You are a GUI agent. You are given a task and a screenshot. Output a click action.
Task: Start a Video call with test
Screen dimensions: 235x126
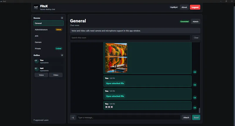(x=56, y=75)
